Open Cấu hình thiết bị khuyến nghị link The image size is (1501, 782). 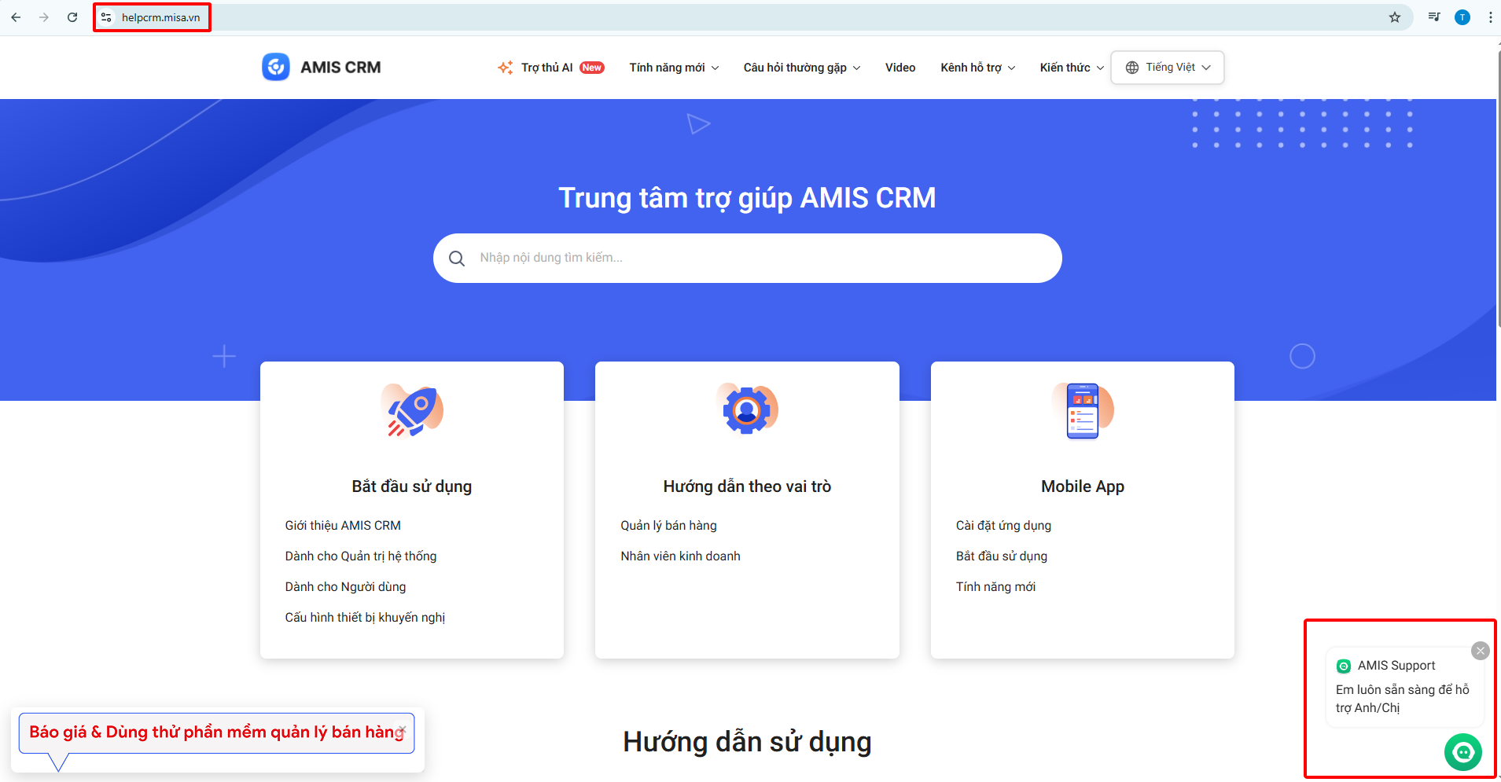pyautogui.click(x=365, y=617)
